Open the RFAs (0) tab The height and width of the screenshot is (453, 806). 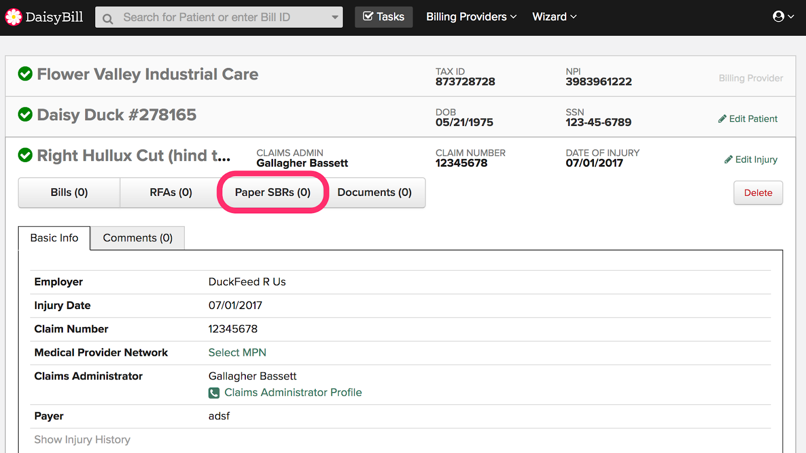pos(171,192)
